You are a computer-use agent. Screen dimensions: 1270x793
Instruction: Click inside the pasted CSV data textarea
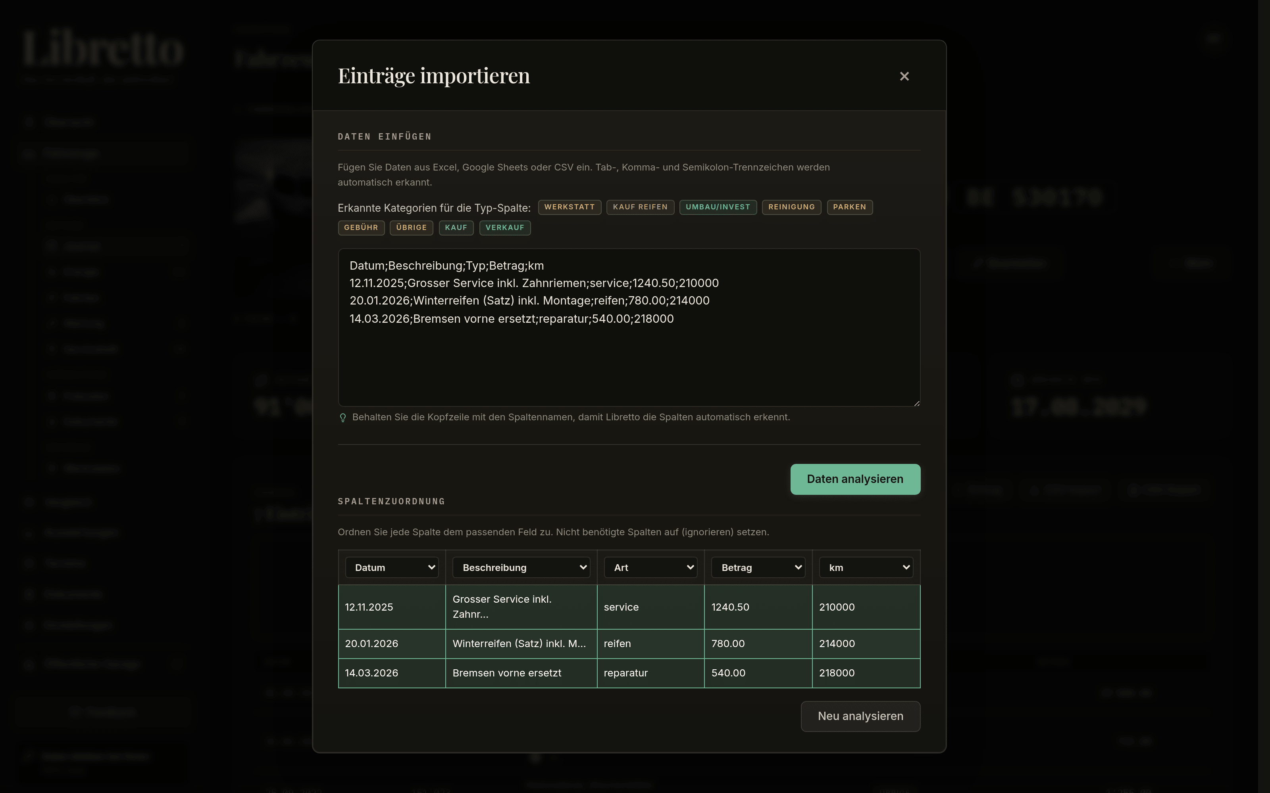[629, 327]
